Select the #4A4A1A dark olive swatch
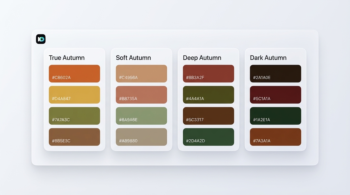This screenshot has width=350, height=195. point(208,95)
